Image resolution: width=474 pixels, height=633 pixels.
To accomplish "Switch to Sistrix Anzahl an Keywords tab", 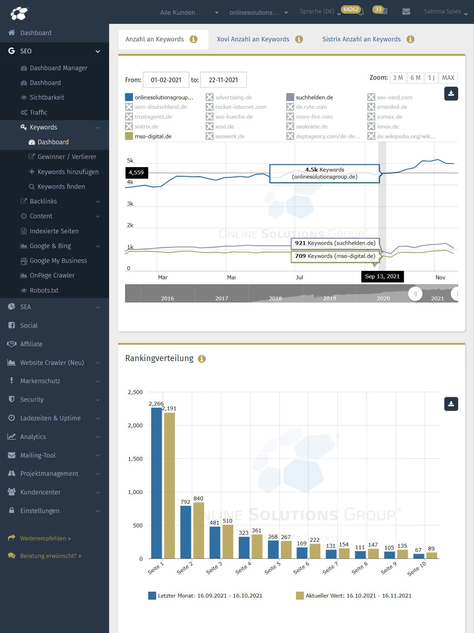I will [x=361, y=39].
